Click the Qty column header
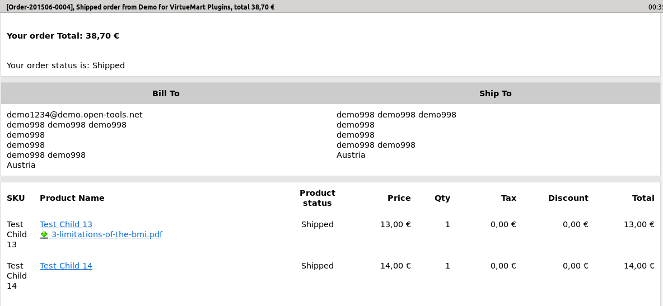 pos(442,198)
